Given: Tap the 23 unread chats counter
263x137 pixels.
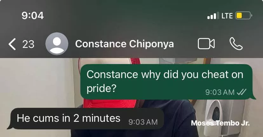Looking at the screenshot, I should [x=28, y=44].
